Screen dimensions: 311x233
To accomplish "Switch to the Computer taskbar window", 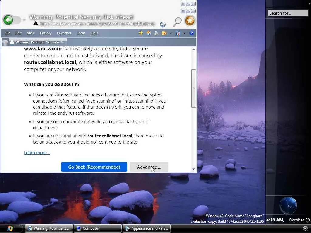I will pos(97,228).
